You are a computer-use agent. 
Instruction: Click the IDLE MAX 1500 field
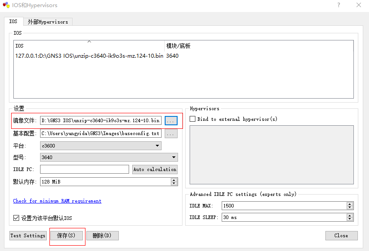(284, 206)
